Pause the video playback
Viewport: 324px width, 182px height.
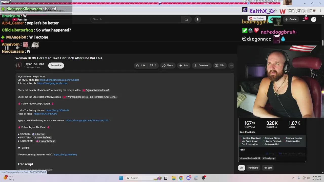(7, 48)
